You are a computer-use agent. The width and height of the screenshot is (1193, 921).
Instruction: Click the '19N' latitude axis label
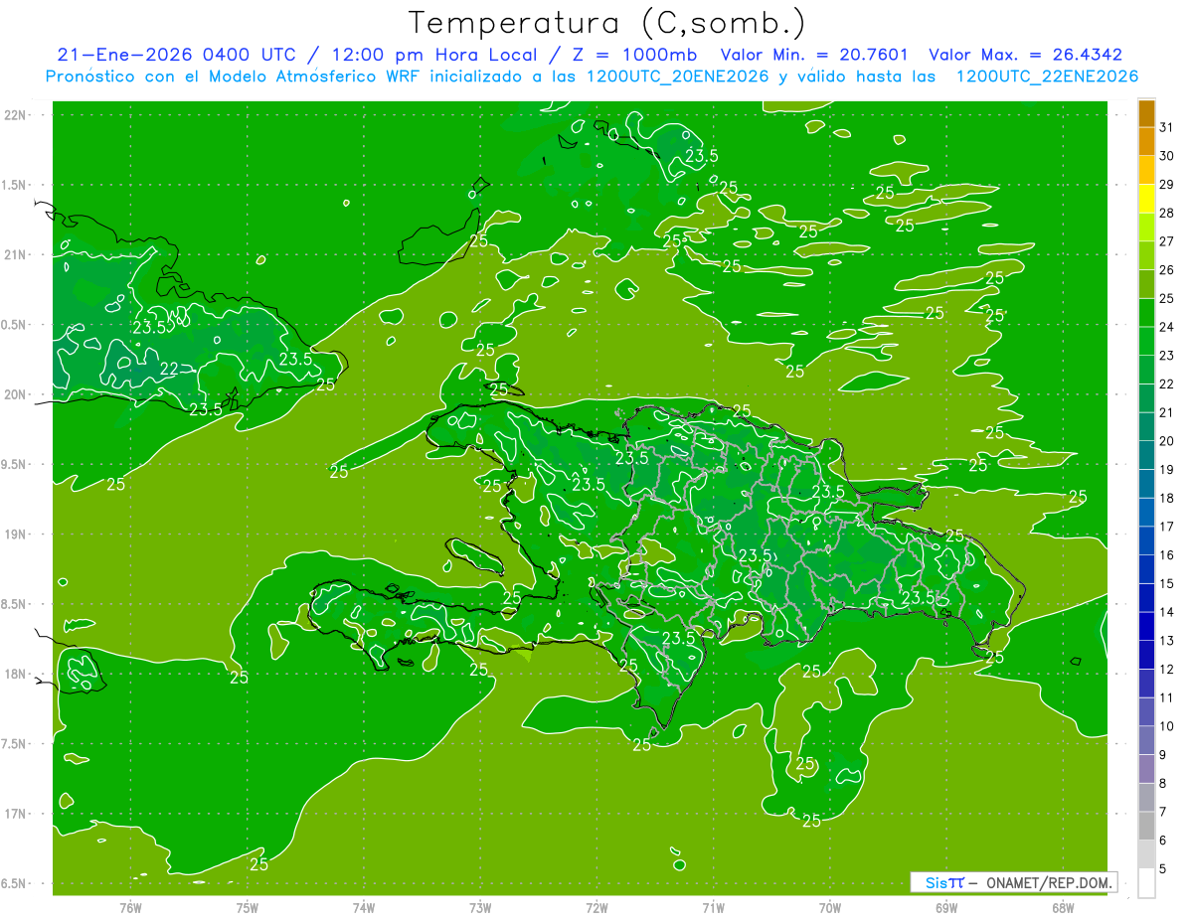tap(14, 535)
